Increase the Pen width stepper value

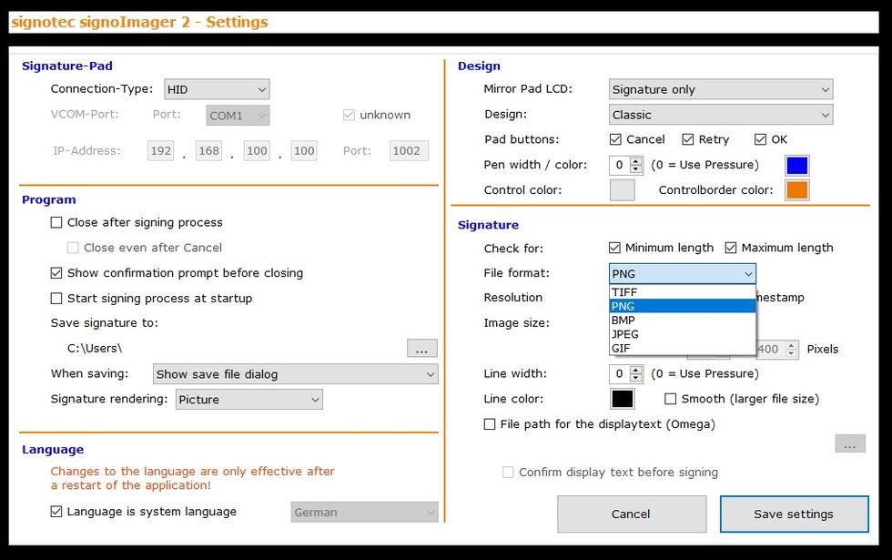(635, 161)
